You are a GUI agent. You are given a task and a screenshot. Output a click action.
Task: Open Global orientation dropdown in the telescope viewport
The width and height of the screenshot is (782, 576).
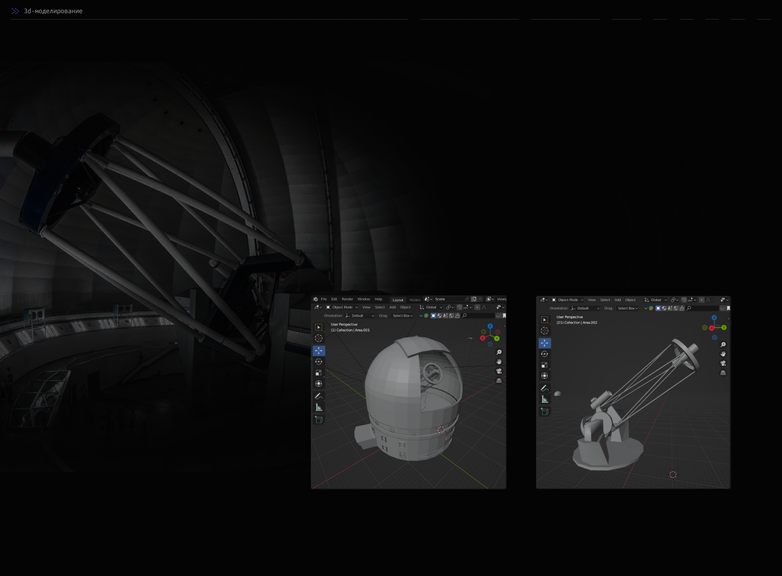(656, 300)
